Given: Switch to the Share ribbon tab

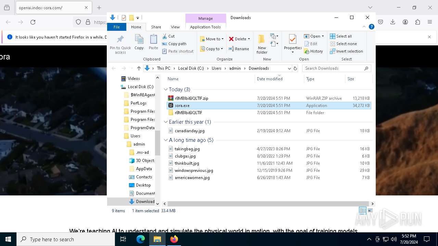Looking at the screenshot, I should click(156, 27).
